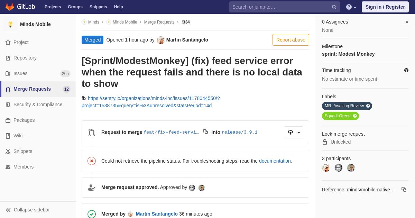Click help icon on MR::Awaiting Review label
This screenshot has height=218, width=415.
click(x=368, y=106)
